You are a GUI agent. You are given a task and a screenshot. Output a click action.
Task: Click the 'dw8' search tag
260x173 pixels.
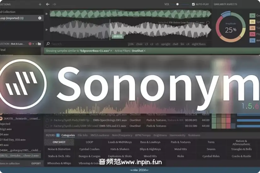point(175,44)
